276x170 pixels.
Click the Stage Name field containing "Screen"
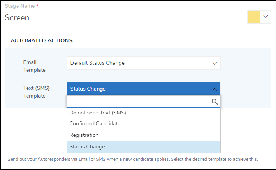coord(115,18)
